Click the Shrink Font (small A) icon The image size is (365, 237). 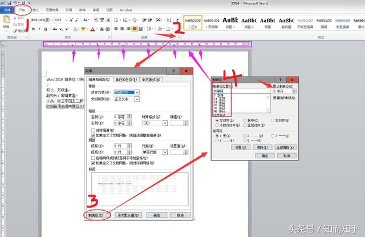tap(76, 20)
